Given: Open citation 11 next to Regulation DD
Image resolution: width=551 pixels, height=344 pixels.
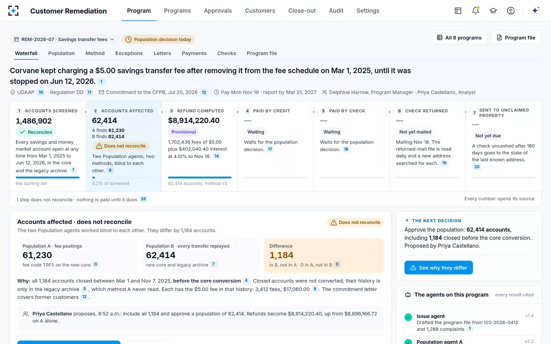Looking at the screenshot, I should [x=90, y=92].
